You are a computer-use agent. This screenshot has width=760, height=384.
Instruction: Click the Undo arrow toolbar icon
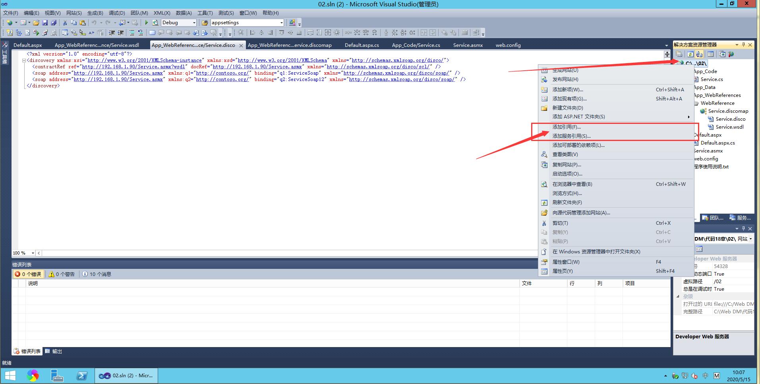pyautogui.click(x=94, y=23)
